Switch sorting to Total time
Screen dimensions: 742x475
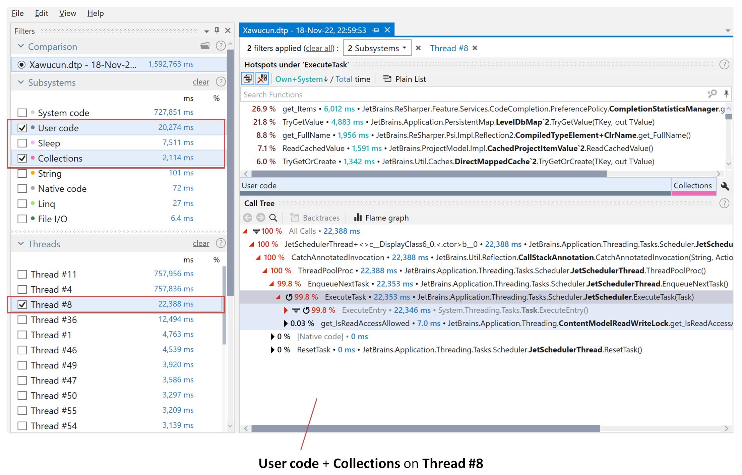[x=344, y=79]
